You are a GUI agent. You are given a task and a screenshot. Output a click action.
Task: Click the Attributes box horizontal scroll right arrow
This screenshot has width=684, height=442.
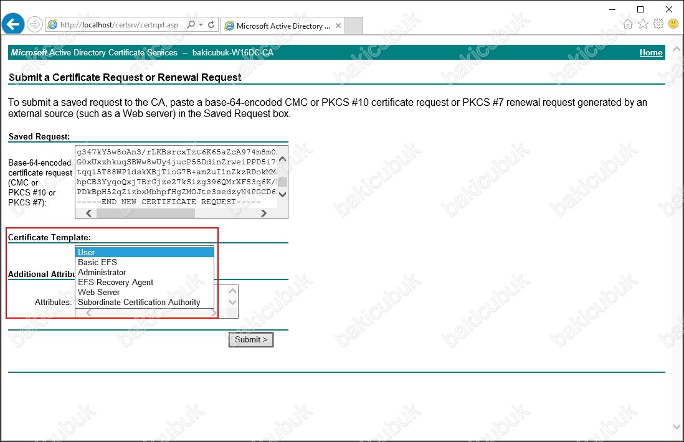(214, 313)
